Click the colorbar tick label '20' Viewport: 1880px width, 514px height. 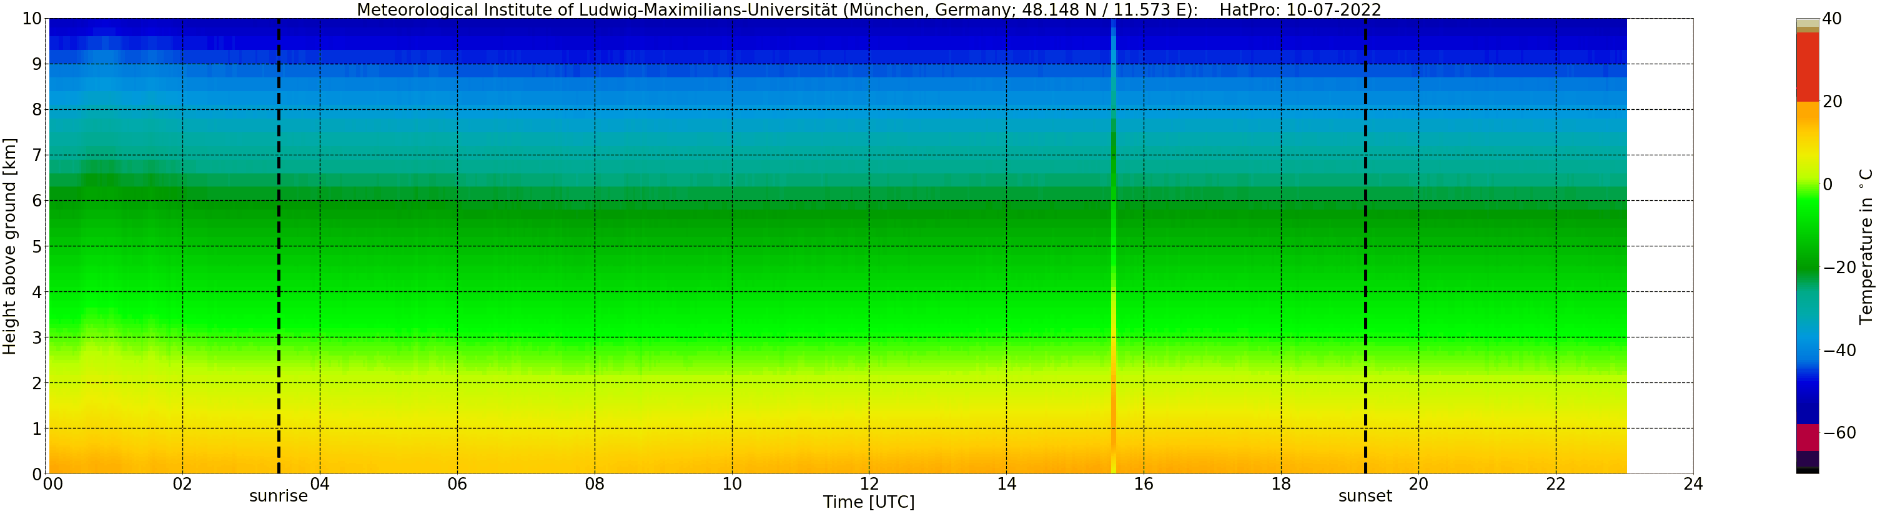click(1832, 102)
